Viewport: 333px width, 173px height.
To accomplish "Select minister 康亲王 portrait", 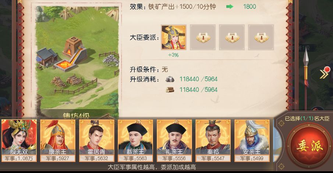I will point(58,141).
